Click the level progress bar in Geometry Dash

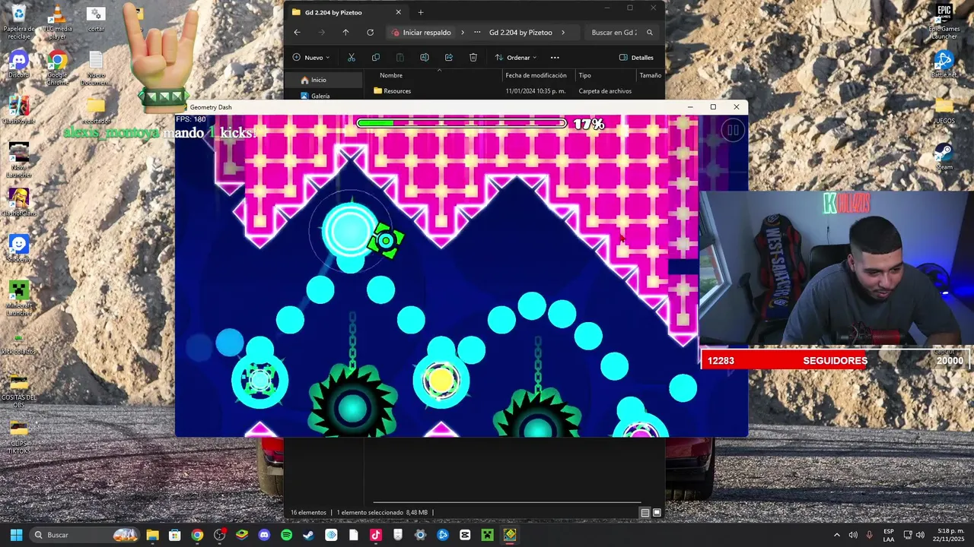pos(462,123)
